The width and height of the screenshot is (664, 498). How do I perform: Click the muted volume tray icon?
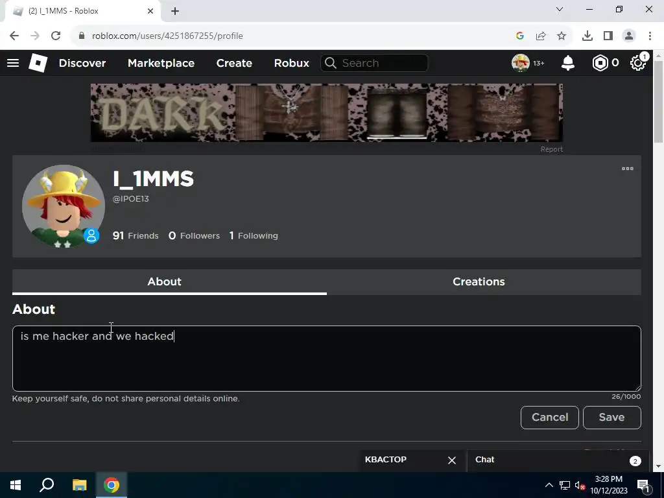[580, 485]
